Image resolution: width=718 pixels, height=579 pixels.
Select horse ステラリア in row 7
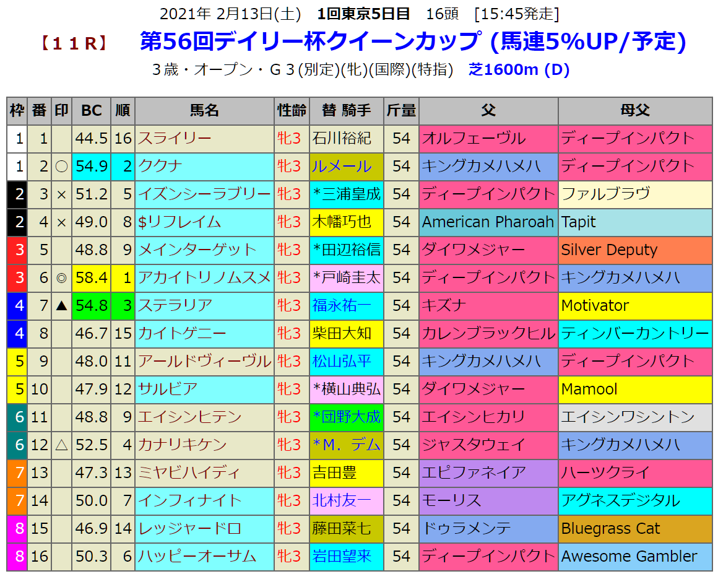pyautogui.click(x=175, y=305)
